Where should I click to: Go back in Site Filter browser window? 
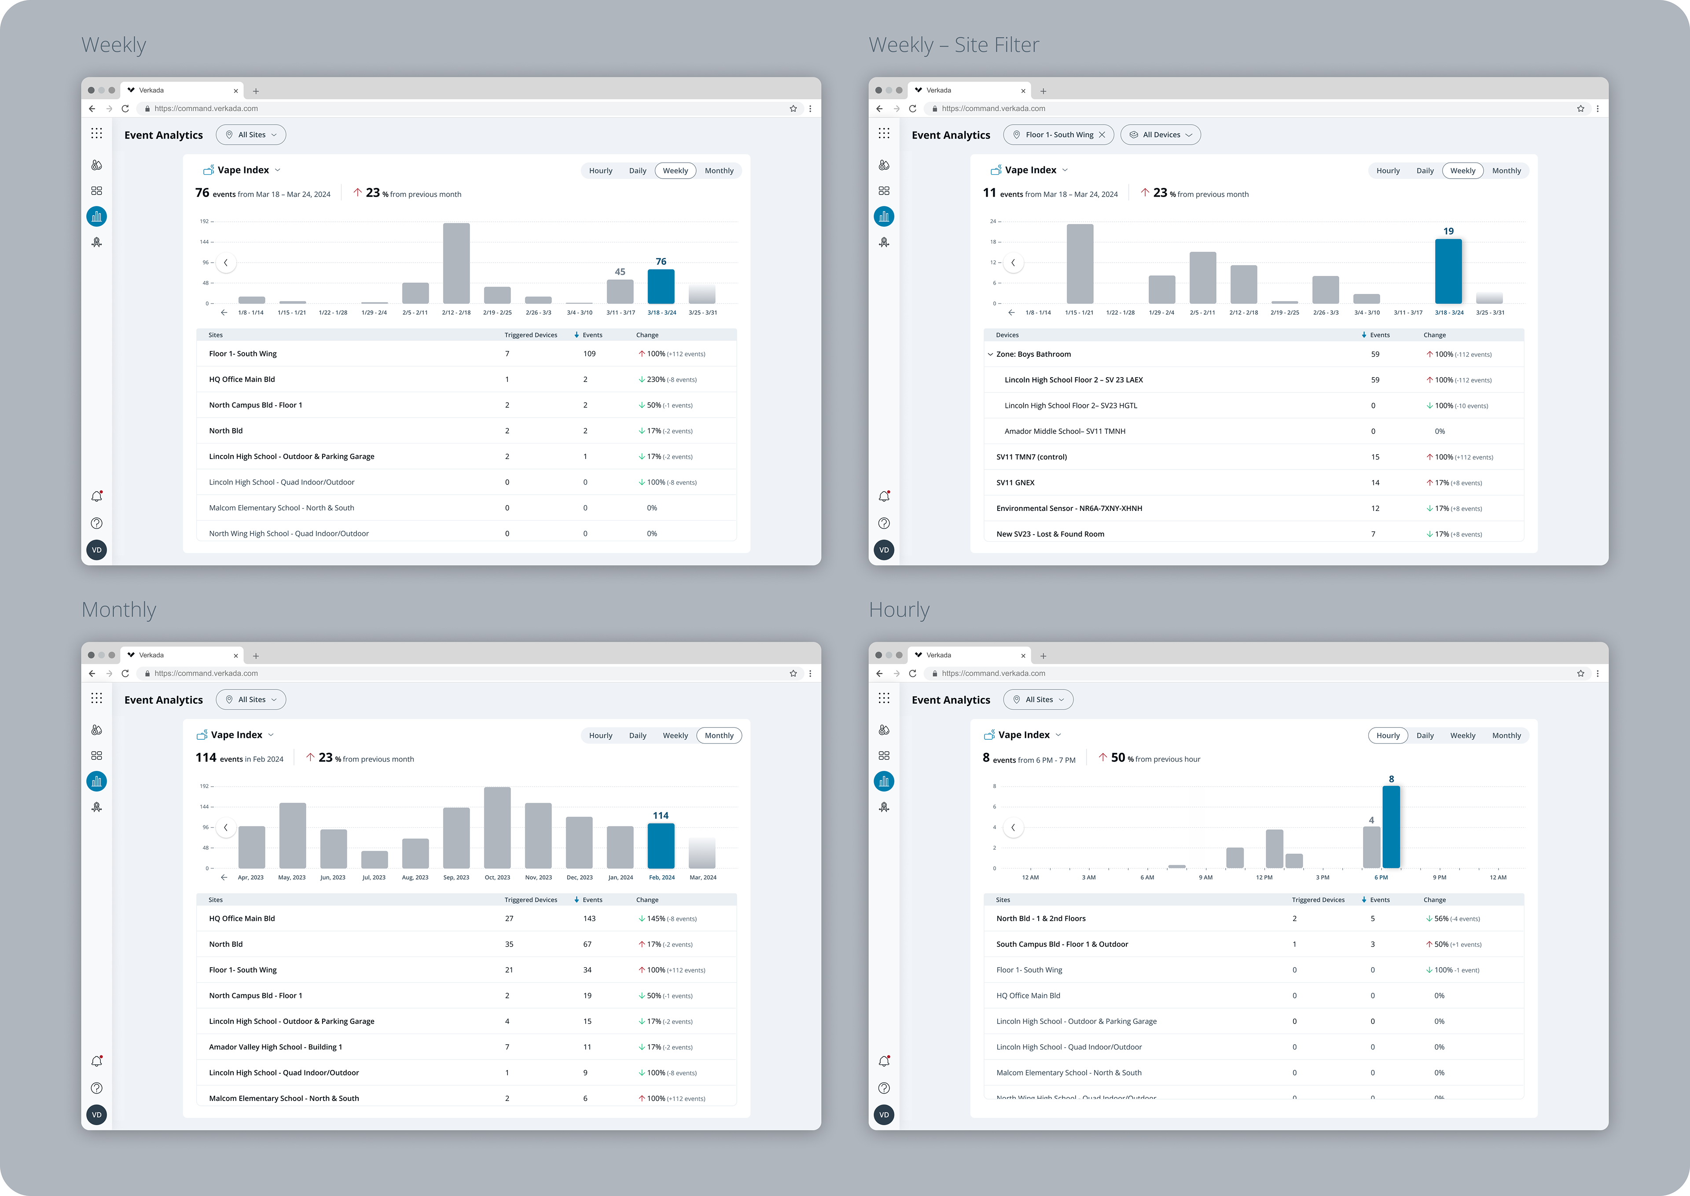[x=879, y=108]
